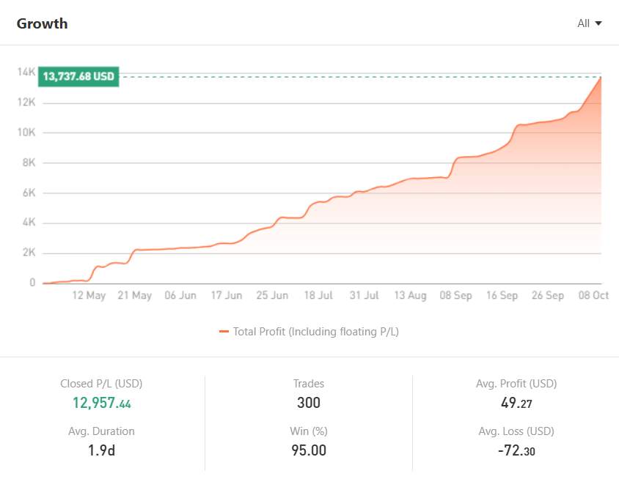Click the Win percentage 95.00
The image size is (619, 487).
pos(309,450)
